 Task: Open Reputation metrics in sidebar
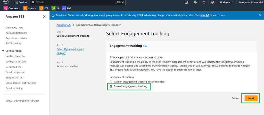click(x=16, y=38)
